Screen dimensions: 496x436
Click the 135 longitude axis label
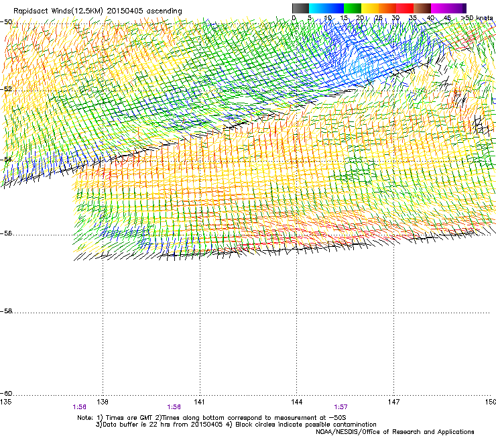pyautogui.click(x=5, y=402)
